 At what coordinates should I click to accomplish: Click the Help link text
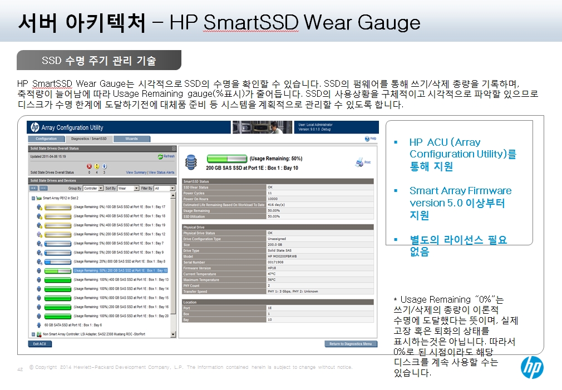coord(373,139)
